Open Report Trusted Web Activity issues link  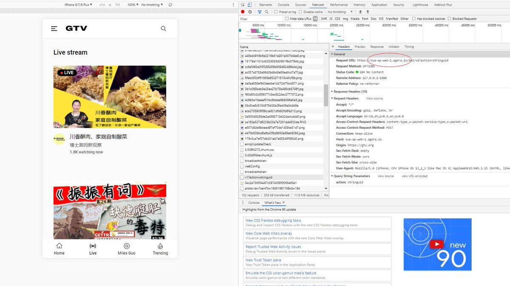point(273,247)
